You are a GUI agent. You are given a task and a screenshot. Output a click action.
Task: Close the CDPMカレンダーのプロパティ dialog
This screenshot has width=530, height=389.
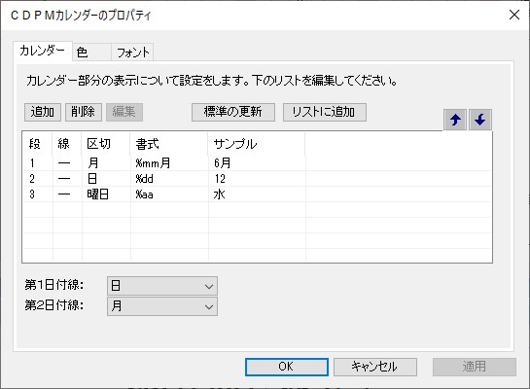click(514, 15)
